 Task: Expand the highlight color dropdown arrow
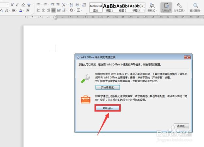17,10
